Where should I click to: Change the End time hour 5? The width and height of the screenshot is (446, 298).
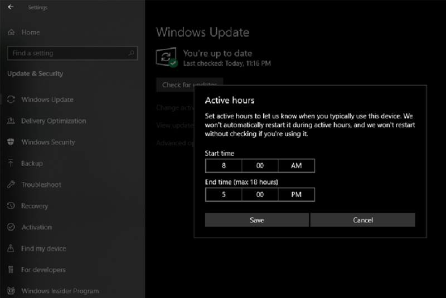[x=224, y=195]
